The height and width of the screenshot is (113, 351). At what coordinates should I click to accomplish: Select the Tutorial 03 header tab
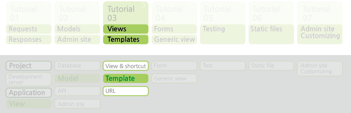click(x=125, y=13)
